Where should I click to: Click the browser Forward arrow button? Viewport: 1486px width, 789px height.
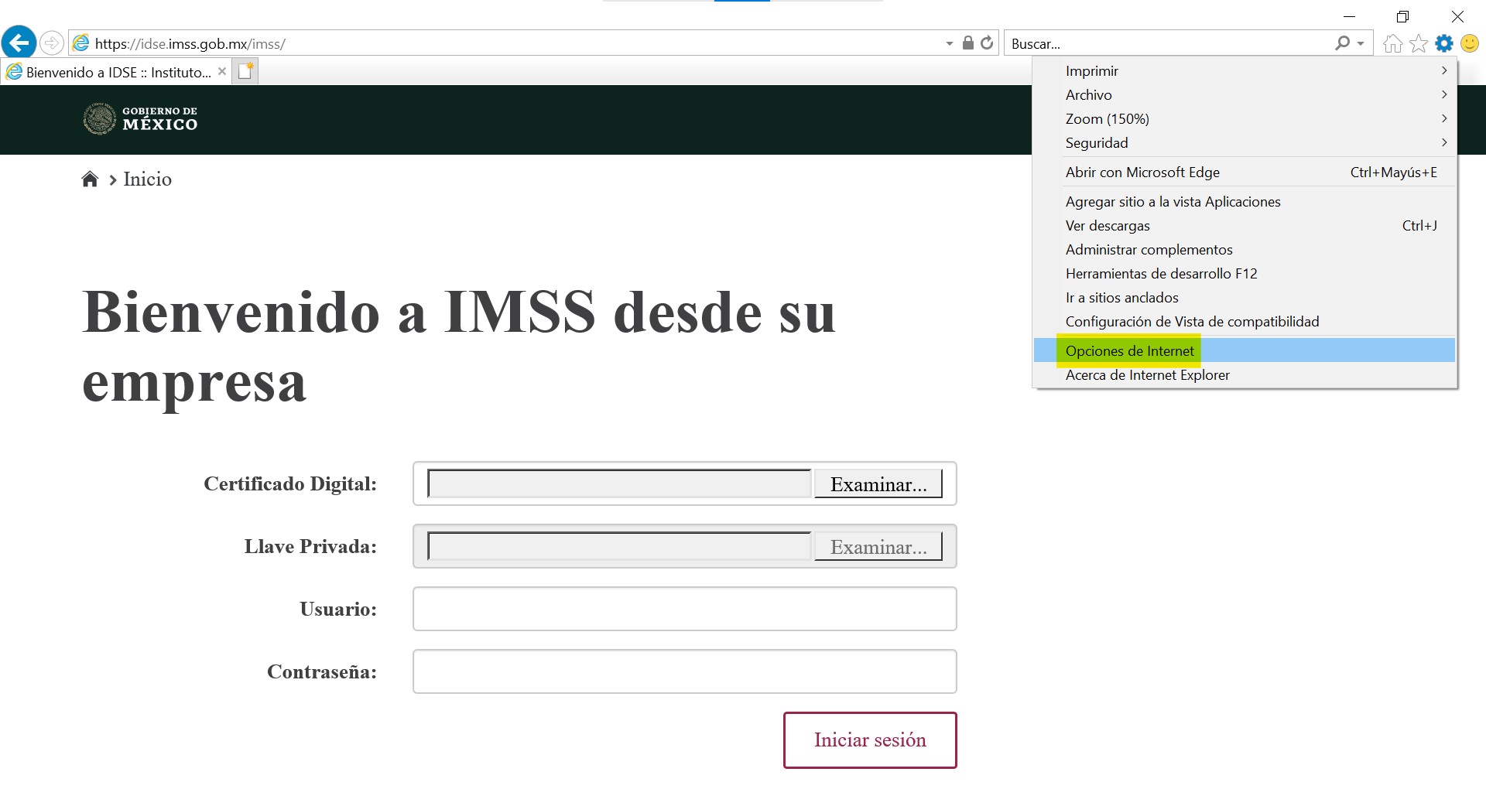tap(52, 43)
